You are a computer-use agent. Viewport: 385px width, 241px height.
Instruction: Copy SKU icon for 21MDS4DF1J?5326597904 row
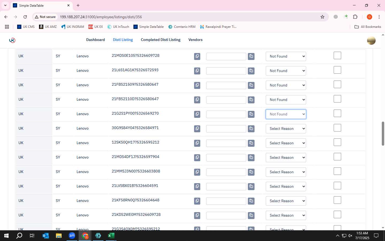pos(197,157)
